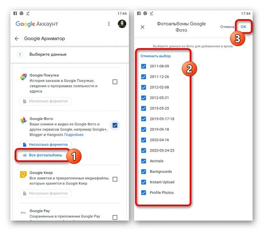Viewport: 263px width, 231px height.
Task: Uncheck the 2020-05-24-25 album
Action: pyautogui.click(x=144, y=151)
